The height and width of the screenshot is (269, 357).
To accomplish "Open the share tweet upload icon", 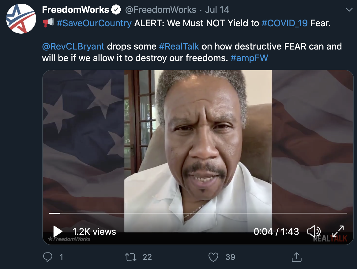I will click(296, 257).
